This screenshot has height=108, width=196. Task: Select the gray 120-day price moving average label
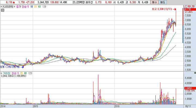coord(44,7)
